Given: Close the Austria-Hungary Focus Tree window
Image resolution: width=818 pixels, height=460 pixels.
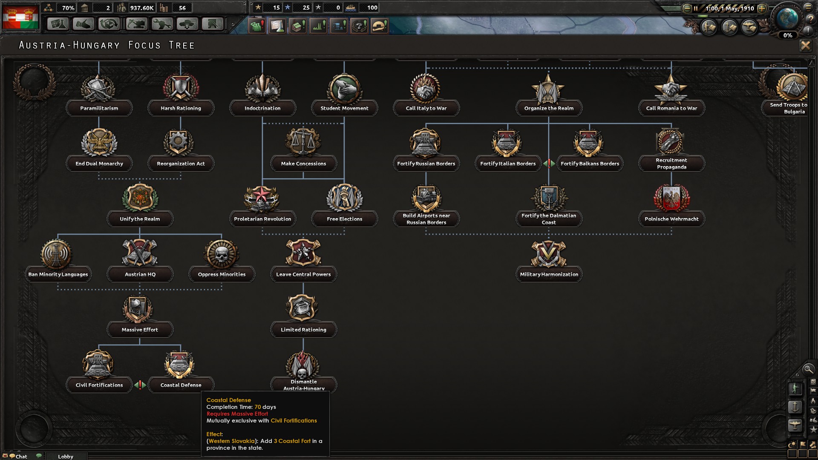Looking at the screenshot, I should (805, 45).
